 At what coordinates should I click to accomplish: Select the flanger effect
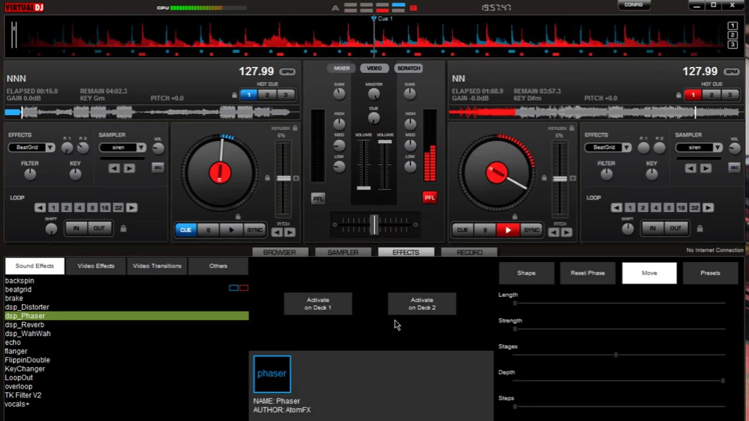16,351
